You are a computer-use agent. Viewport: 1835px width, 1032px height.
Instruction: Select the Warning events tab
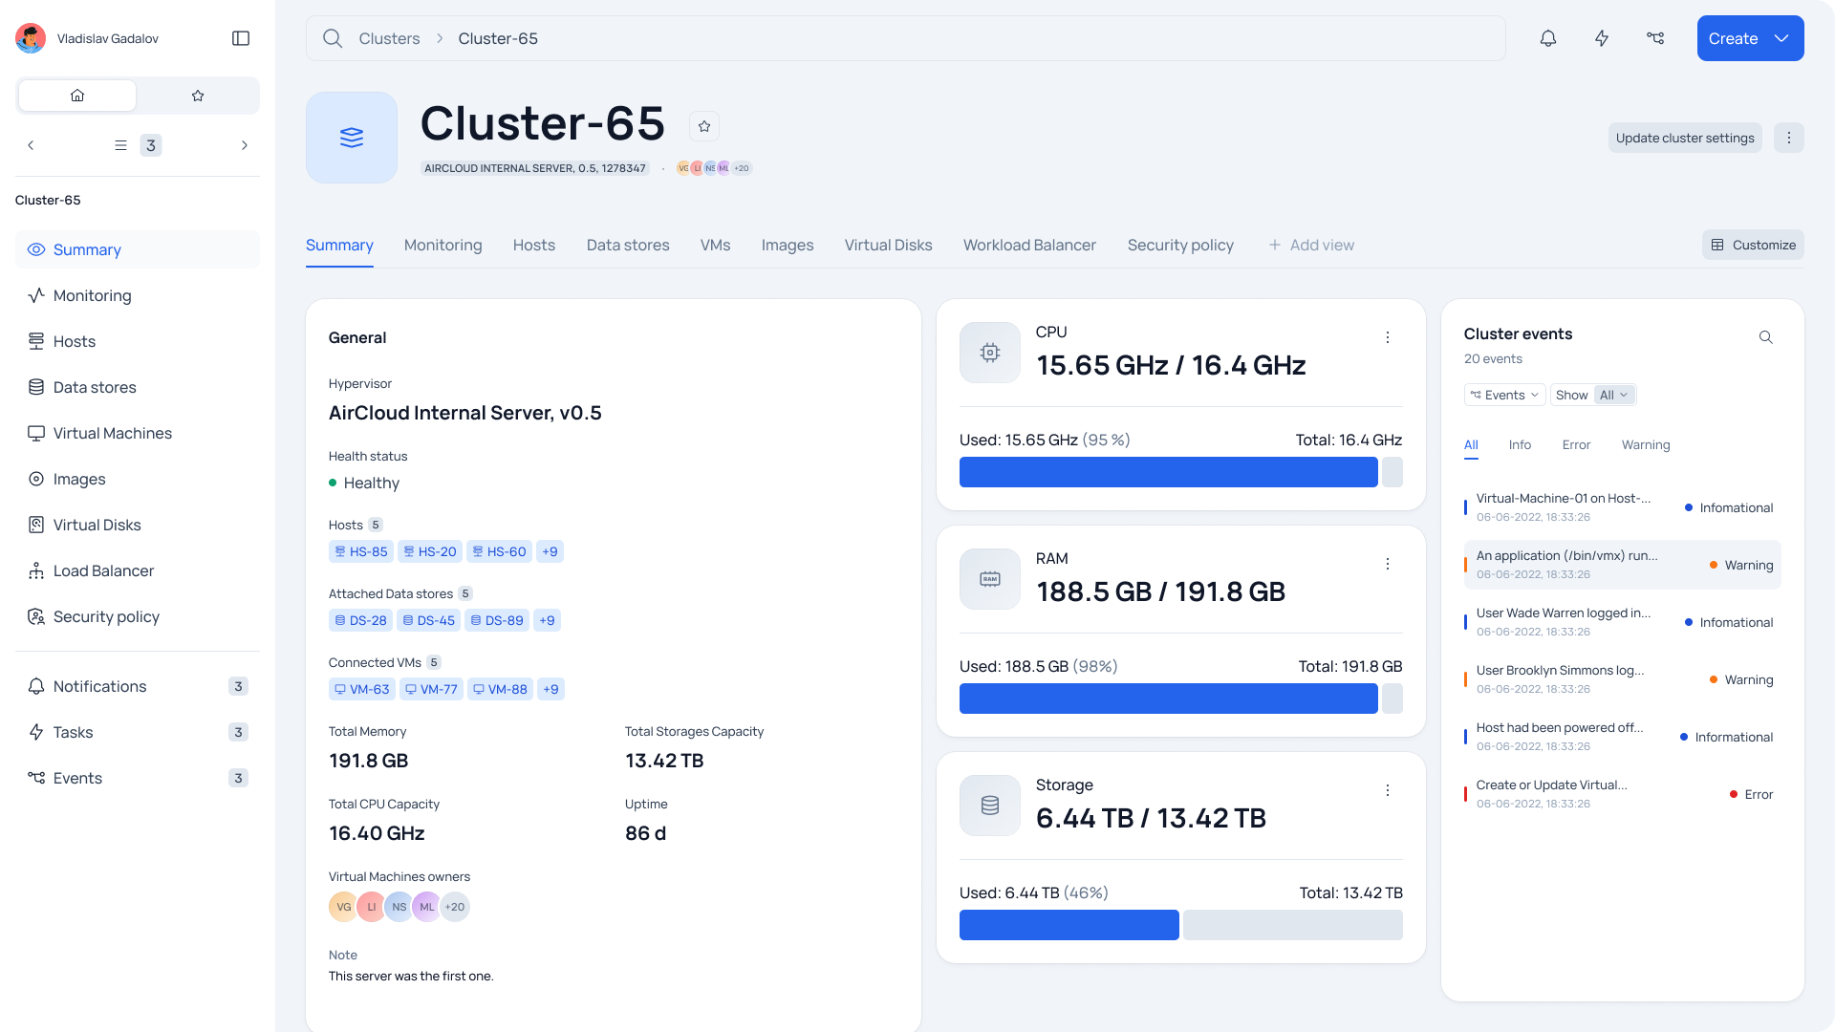tap(1645, 444)
